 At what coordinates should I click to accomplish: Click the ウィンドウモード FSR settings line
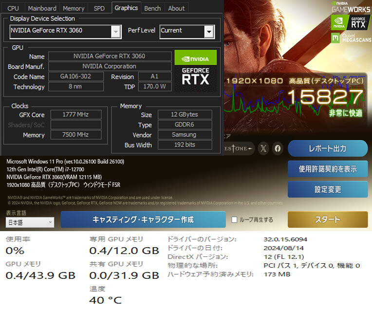pos(63,185)
